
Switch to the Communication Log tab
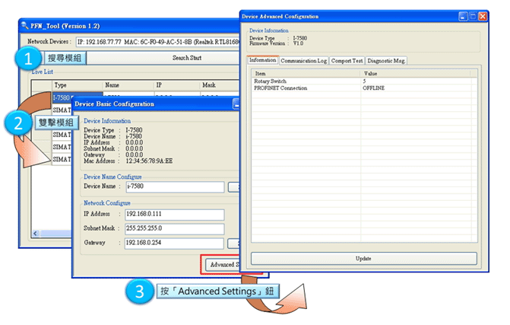tap(303, 61)
